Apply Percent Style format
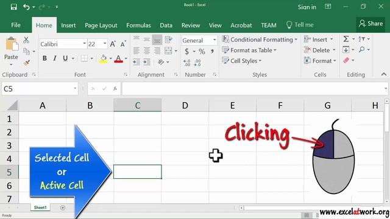 click(202, 51)
